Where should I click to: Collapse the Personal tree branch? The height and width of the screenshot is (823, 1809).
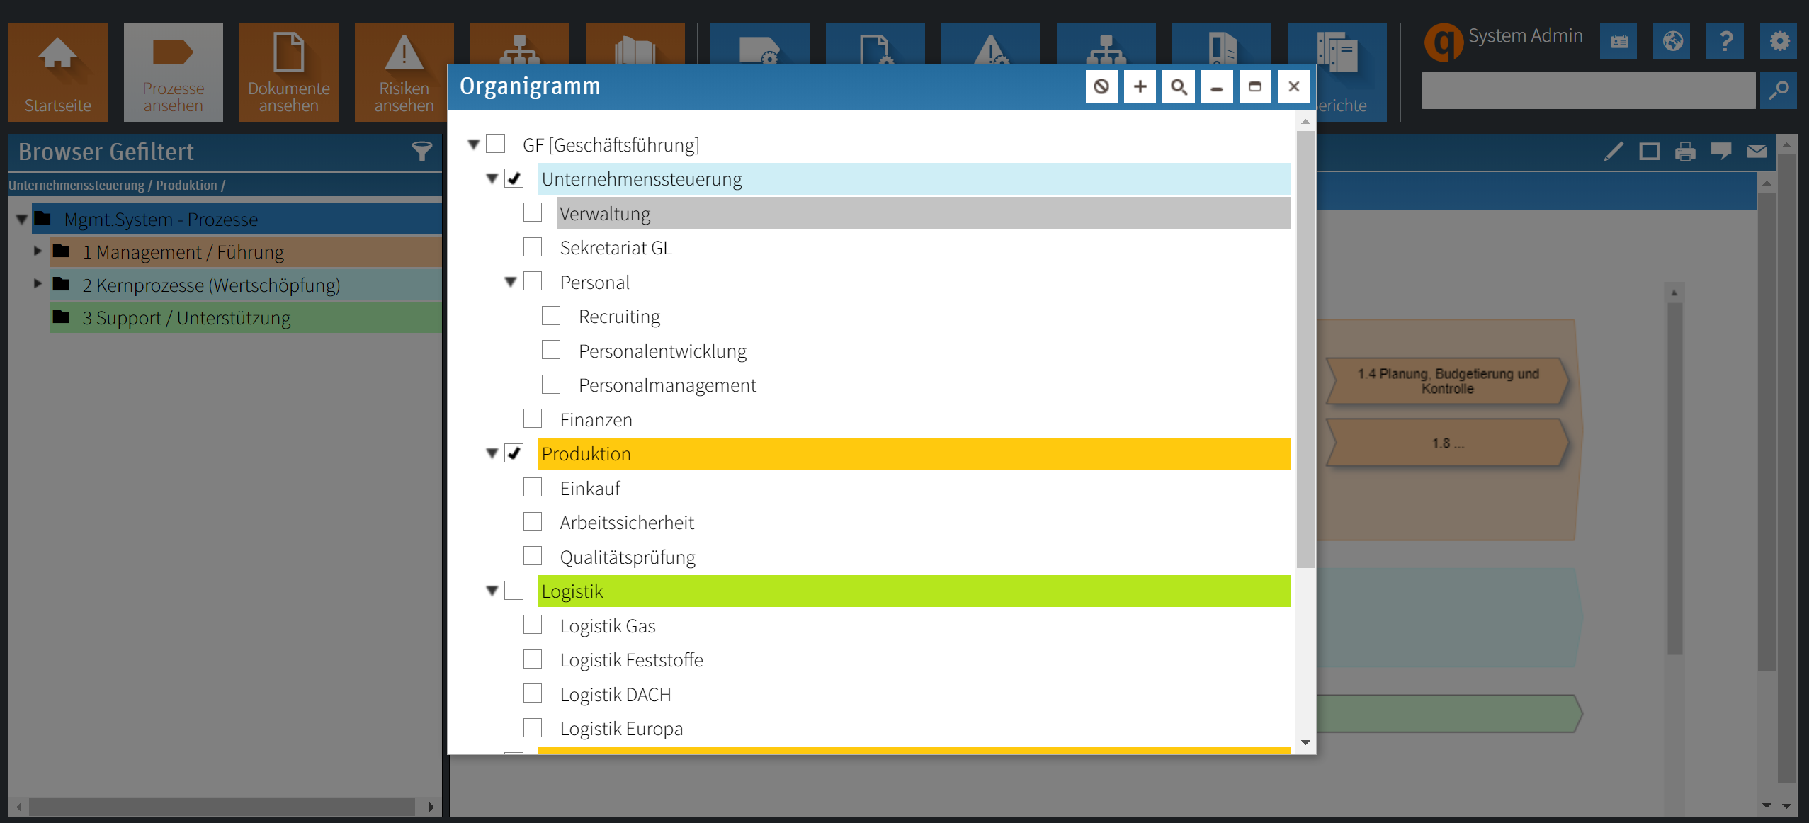[511, 281]
